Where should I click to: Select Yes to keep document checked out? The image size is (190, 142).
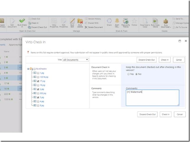(x=128, y=74)
